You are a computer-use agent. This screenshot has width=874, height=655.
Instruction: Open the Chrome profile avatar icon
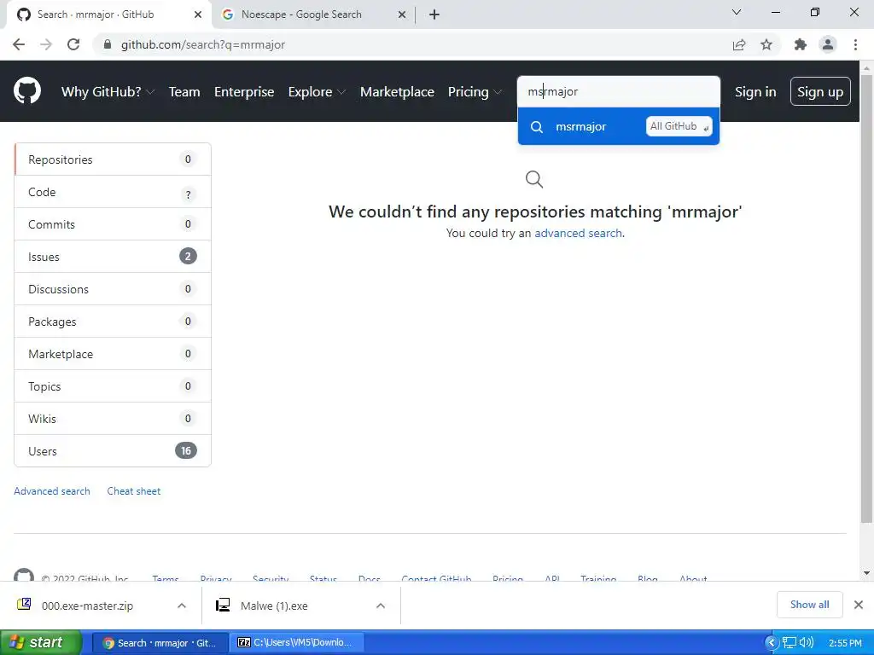click(x=828, y=44)
